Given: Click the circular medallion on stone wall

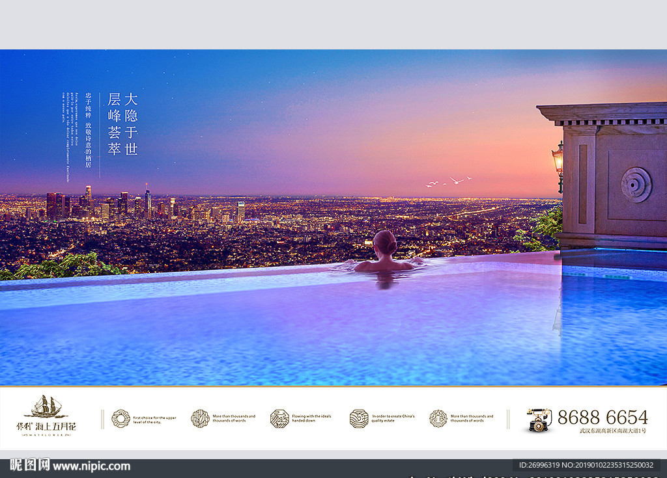Looking at the screenshot, I should pyautogui.click(x=636, y=185).
